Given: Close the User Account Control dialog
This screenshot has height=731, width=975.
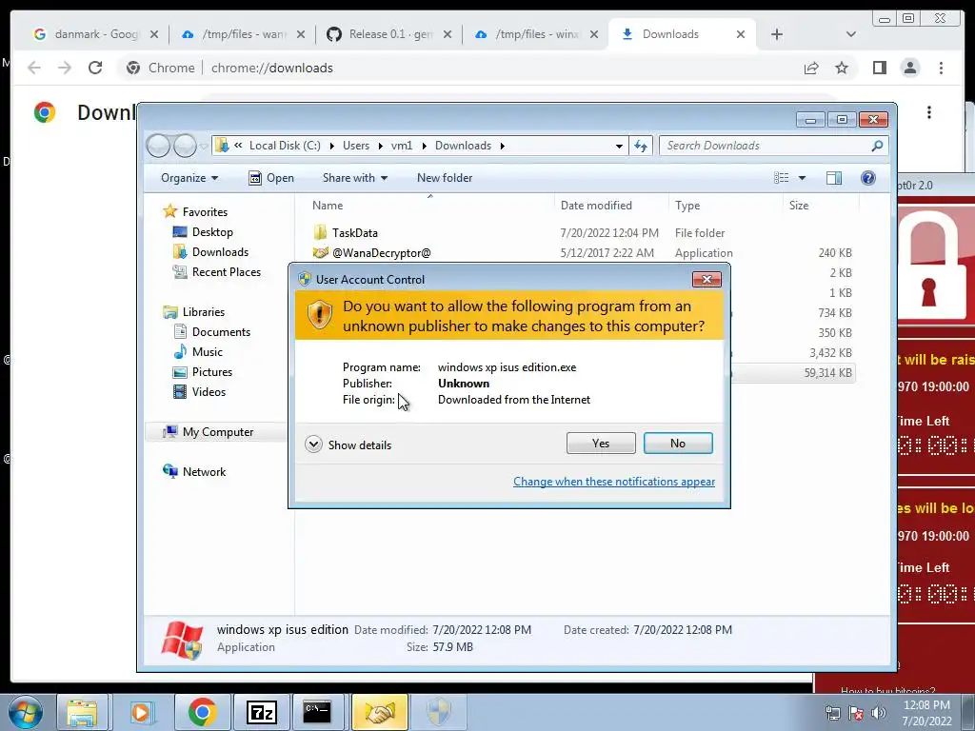Looking at the screenshot, I should pyautogui.click(x=706, y=279).
